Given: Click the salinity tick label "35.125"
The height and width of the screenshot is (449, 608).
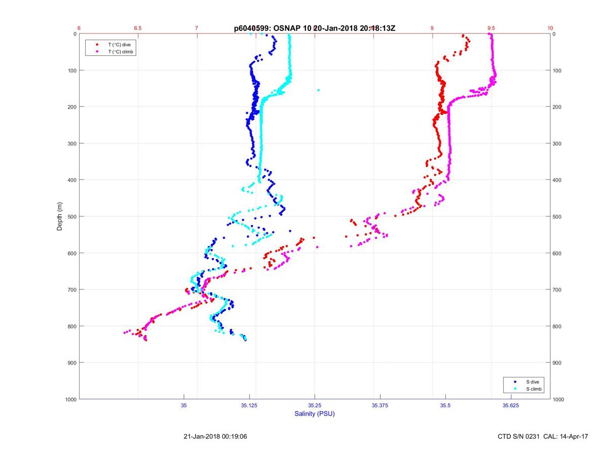Looking at the screenshot, I should coord(249,405).
